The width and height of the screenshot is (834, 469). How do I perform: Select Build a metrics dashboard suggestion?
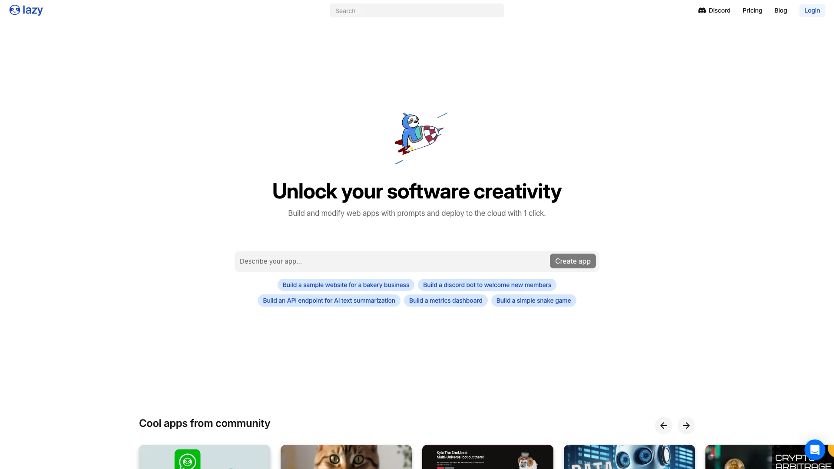tap(446, 300)
